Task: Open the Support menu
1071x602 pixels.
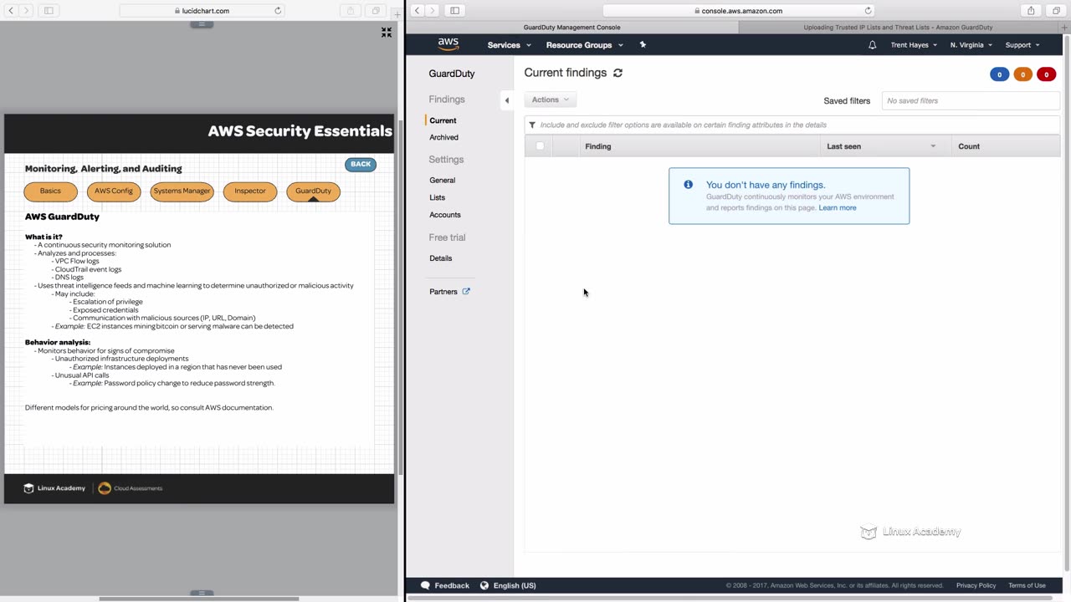Action: pyautogui.click(x=1022, y=45)
